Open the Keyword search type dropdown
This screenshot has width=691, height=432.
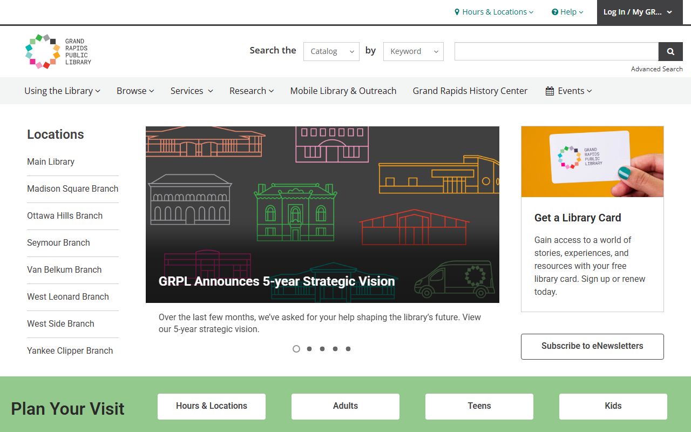point(414,51)
